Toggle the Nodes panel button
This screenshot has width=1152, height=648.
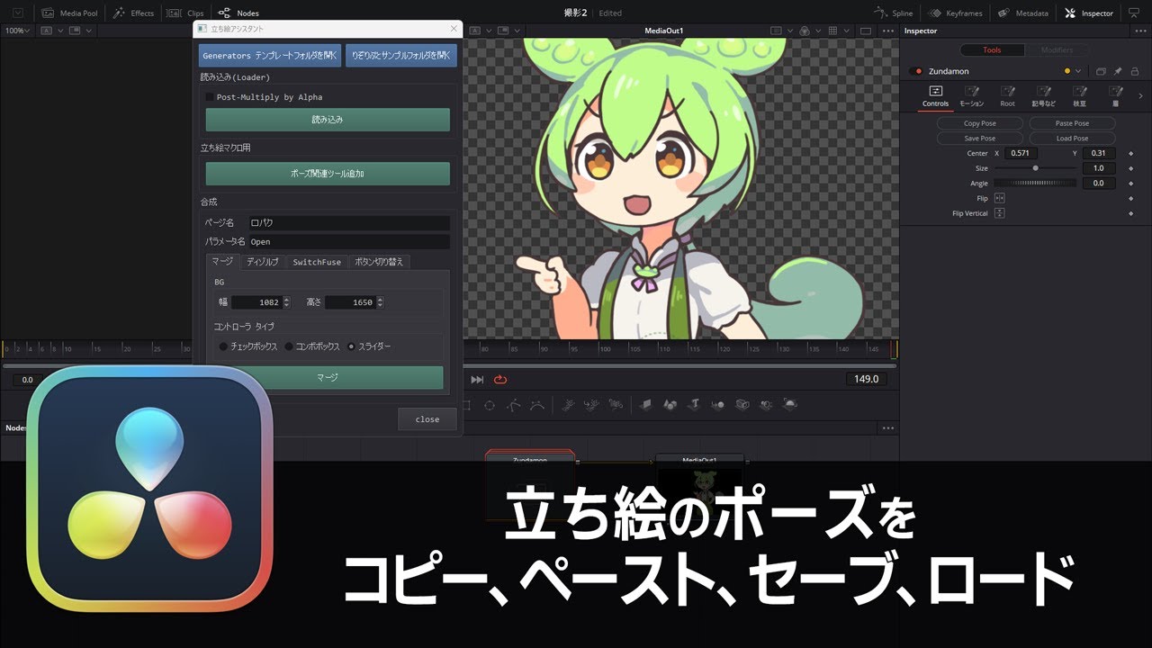click(x=238, y=13)
